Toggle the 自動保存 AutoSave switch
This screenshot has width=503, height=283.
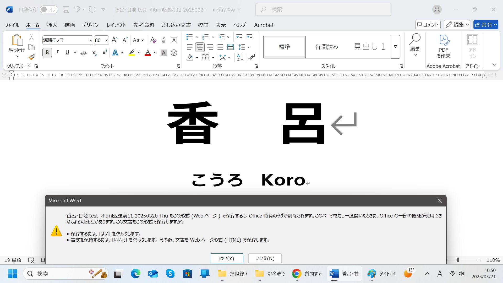[49, 9]
